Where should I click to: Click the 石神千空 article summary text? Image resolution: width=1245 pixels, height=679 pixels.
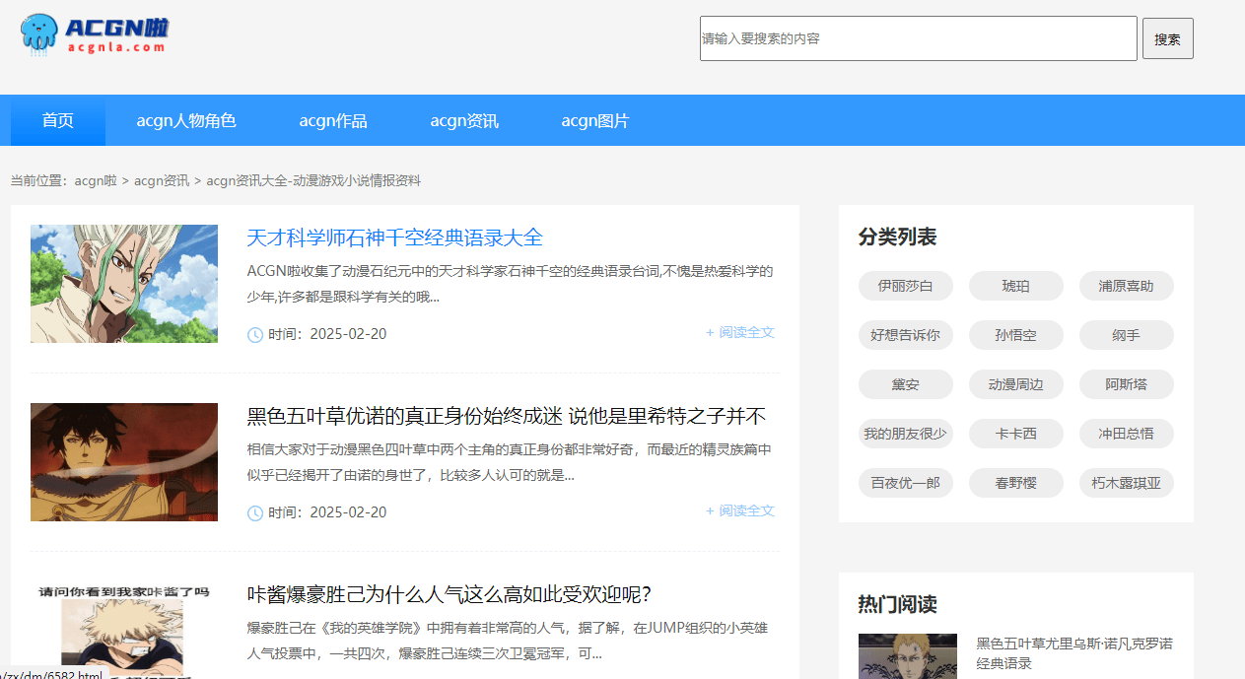(510, 284)
